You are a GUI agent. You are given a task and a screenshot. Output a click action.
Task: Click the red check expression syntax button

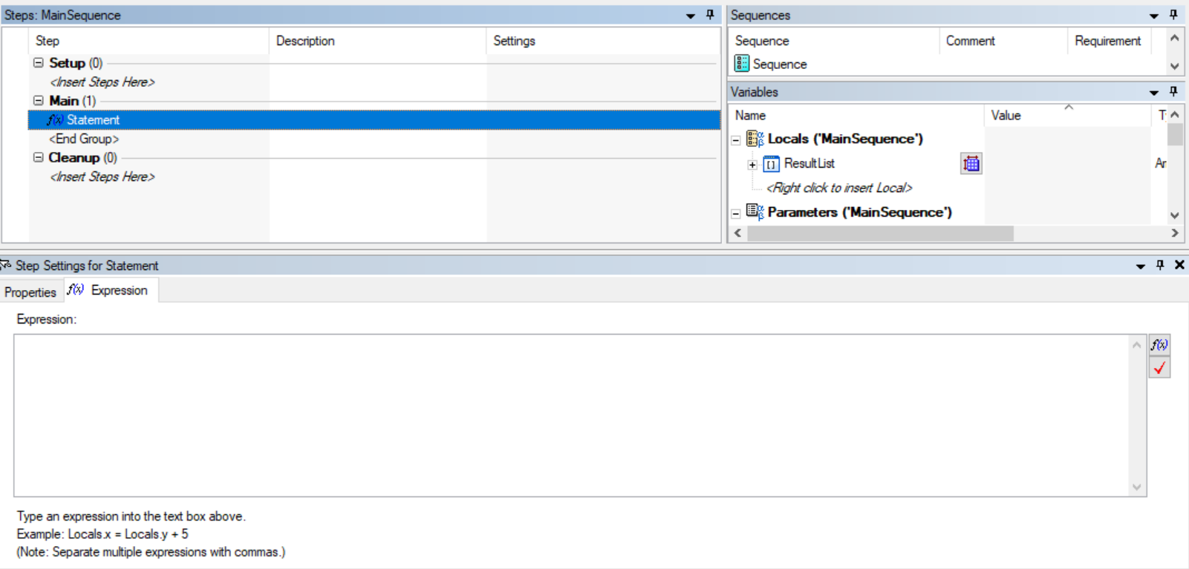[1159, 368]
